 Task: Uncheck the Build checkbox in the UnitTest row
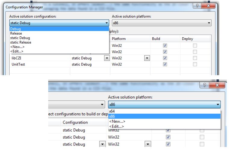(x=165, y=64)
